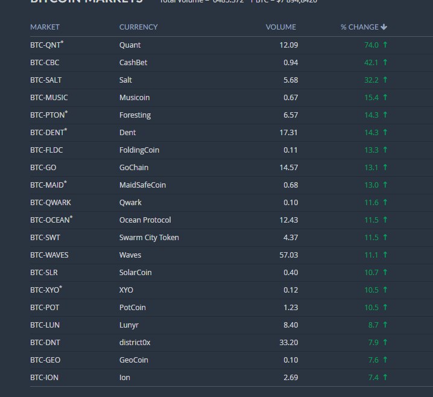Open the BTC-POT market link
The height and width of the screenshot is (397, 433).
coord(45,308)
